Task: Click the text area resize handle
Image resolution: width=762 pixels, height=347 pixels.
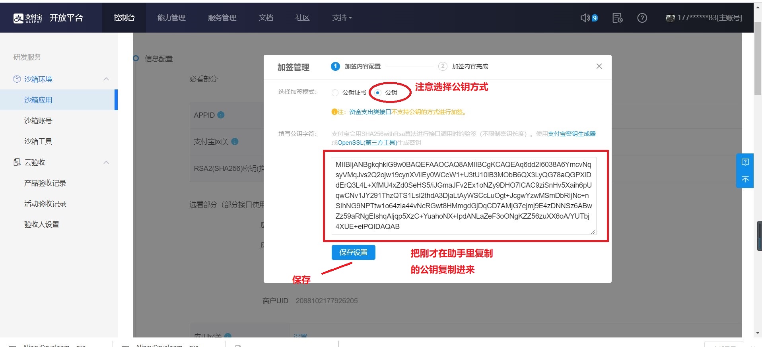Action: point(593,231)
